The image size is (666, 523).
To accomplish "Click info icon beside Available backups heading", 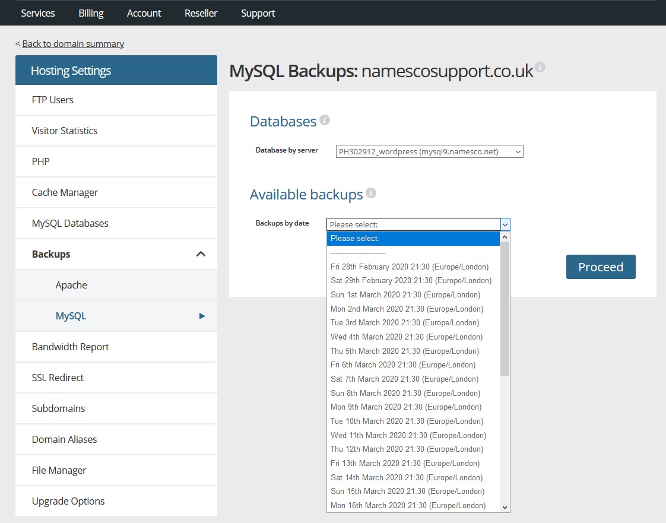I will coord(371,193).
